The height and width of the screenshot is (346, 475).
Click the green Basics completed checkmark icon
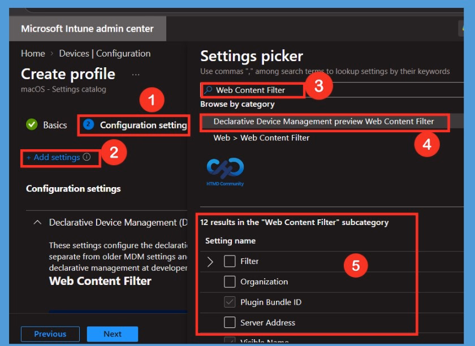(32, 124)
